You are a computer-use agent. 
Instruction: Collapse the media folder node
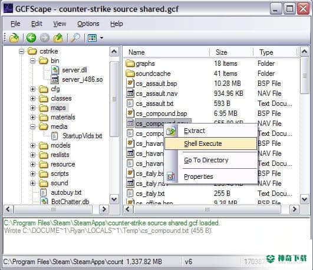tap(33, 126)
